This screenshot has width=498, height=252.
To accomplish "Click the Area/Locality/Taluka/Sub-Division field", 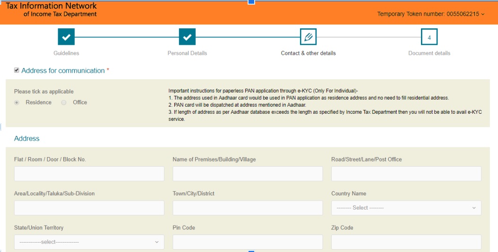I will [x=89, y=208].
